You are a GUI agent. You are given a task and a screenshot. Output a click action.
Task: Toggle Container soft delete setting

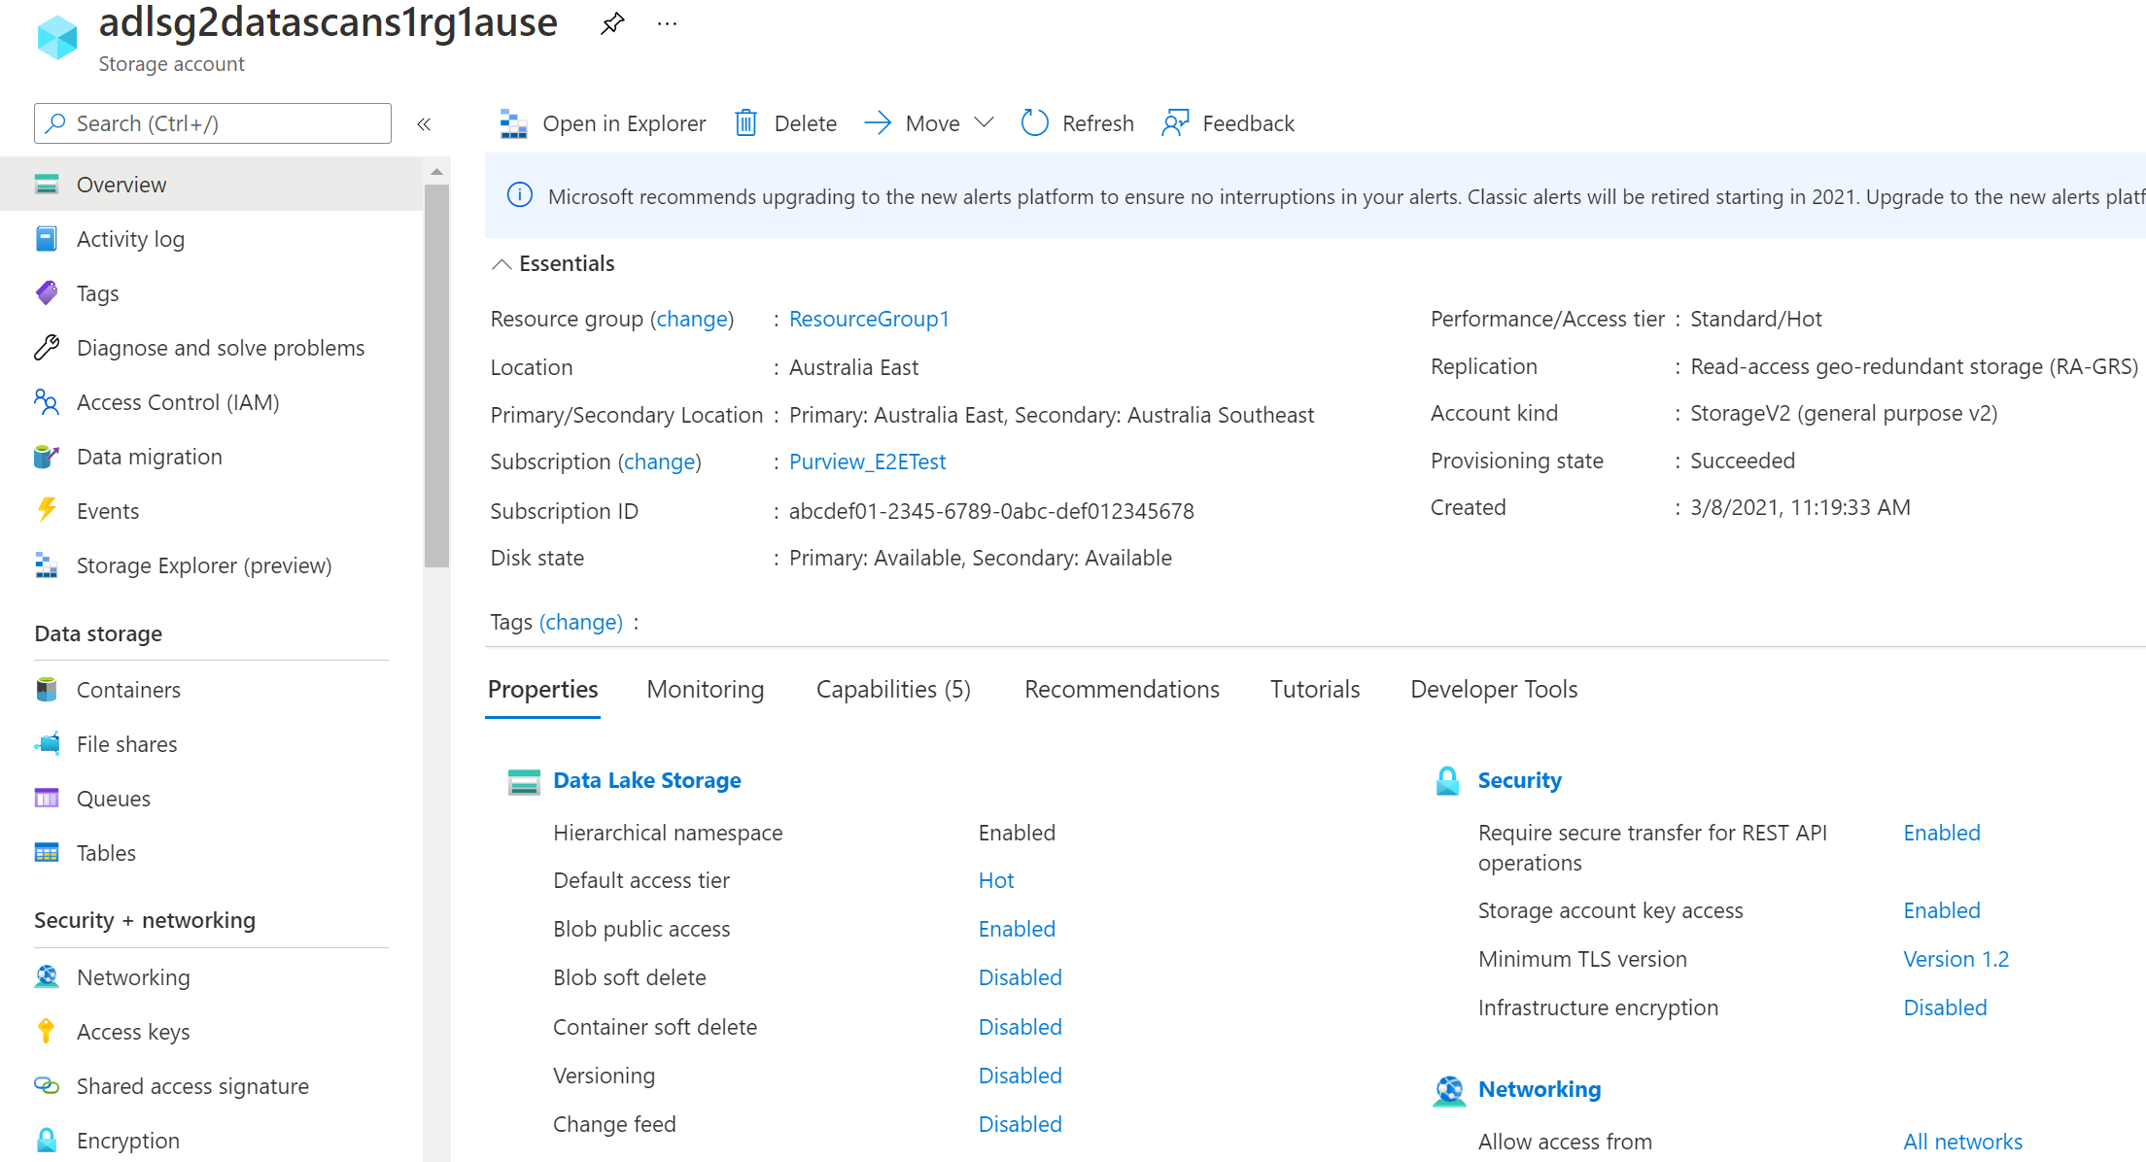tap(1019, 1026)
